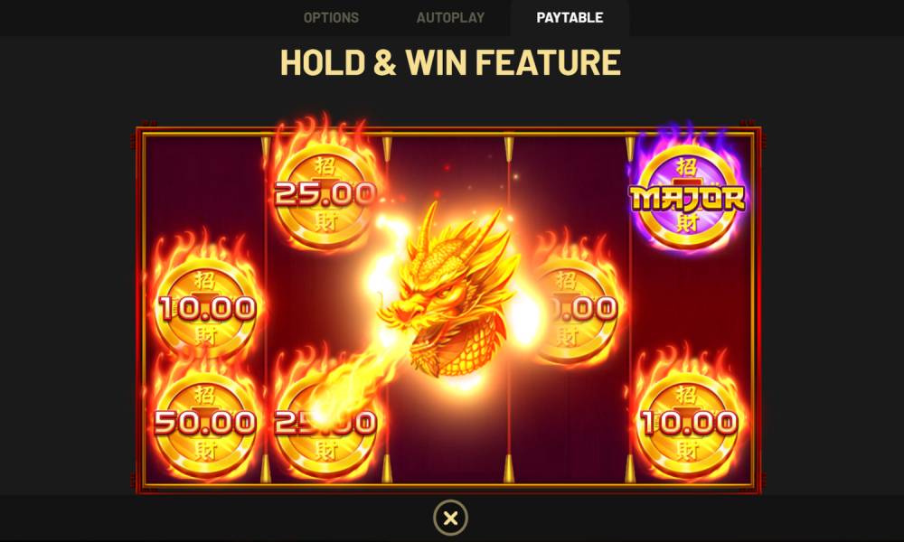Click the empty cell above the left 10.00 coin
This screenshot has height=542, width=904.
click(x=204, y=195)
